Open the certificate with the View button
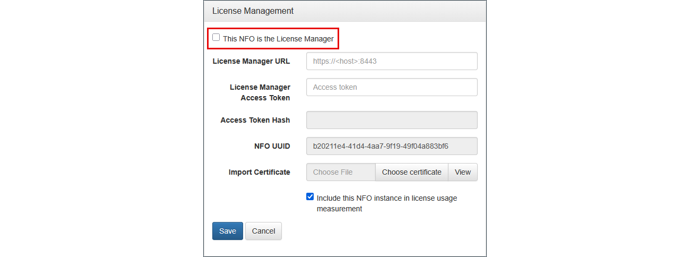 click(462, 172)
